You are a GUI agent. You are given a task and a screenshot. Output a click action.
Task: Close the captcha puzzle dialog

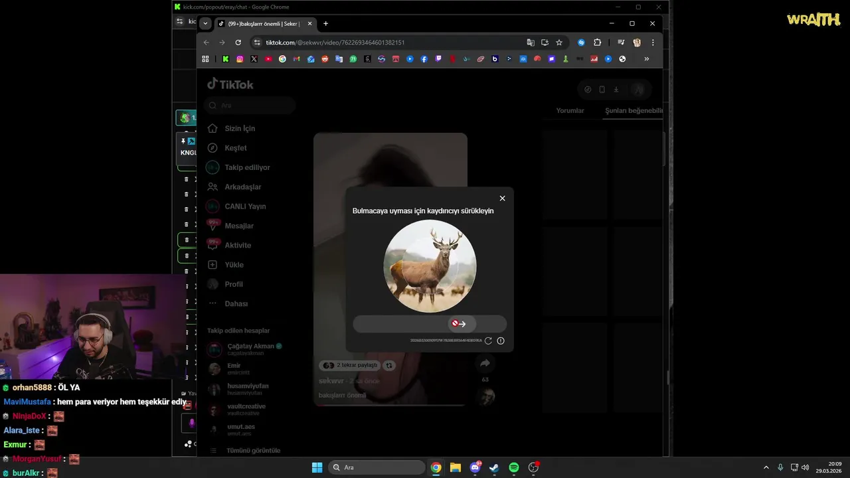coord(502,198)
